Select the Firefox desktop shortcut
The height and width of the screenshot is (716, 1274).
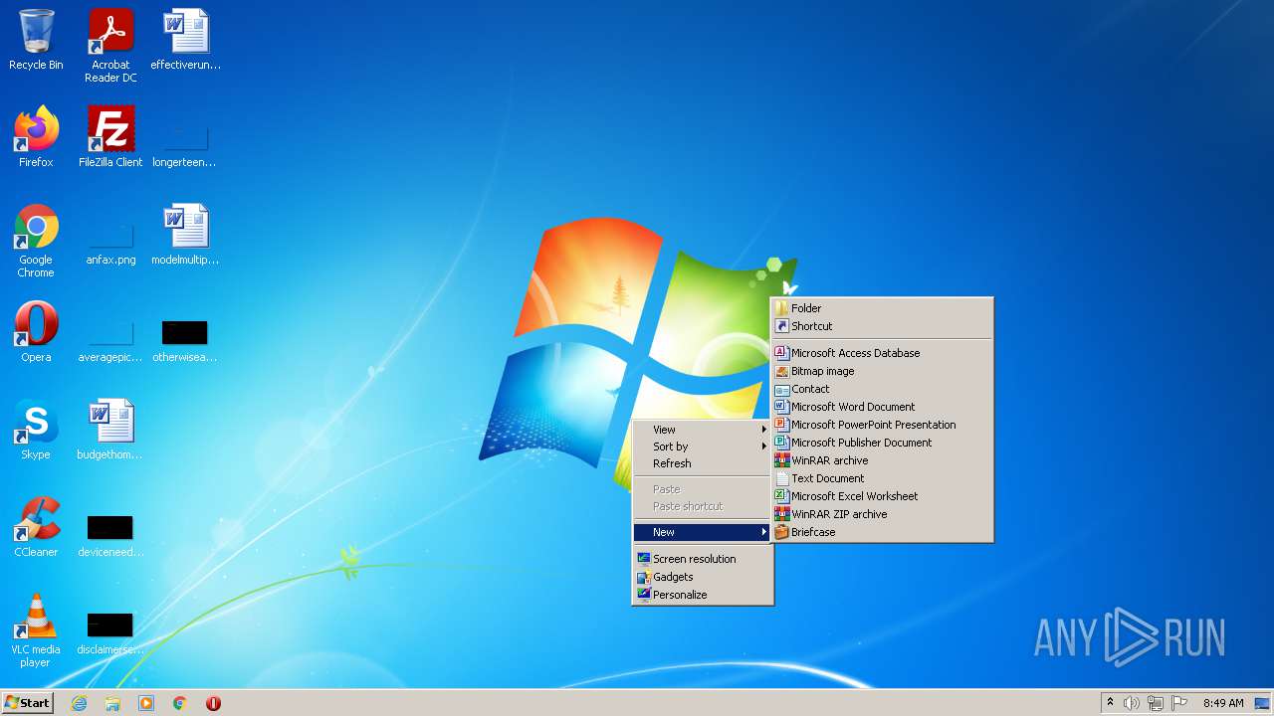pos(36,137)
